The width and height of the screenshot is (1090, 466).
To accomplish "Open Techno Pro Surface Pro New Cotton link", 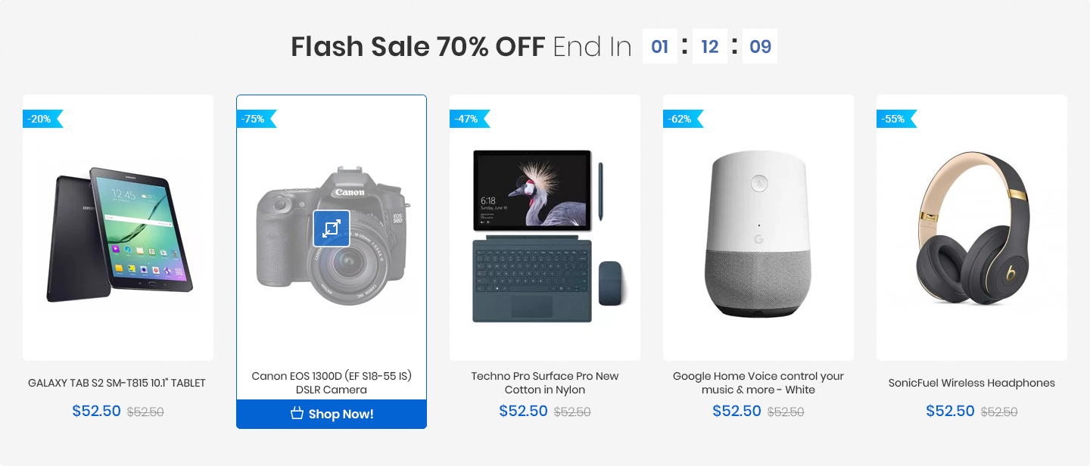I will [545, 383].
